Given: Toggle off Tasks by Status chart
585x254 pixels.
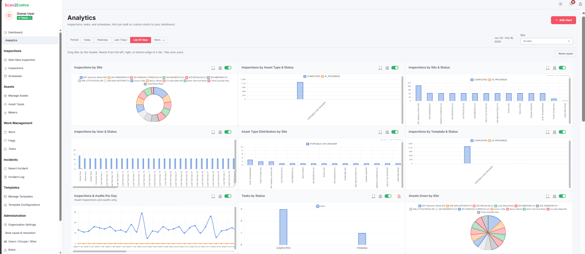Looking at the screenshot, I should point(388,196).
